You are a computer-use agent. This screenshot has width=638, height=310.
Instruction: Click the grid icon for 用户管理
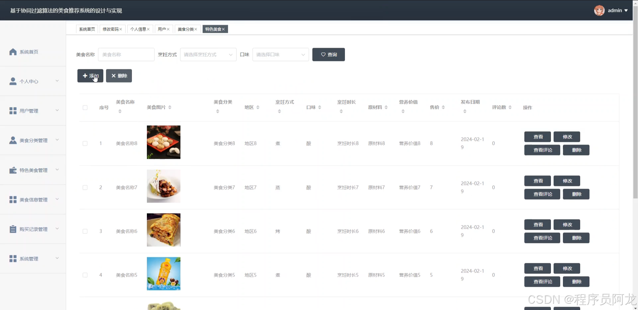[x=13, y=111]
